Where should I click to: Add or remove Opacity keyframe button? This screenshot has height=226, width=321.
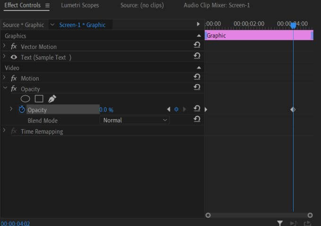(x=177, y=109)
